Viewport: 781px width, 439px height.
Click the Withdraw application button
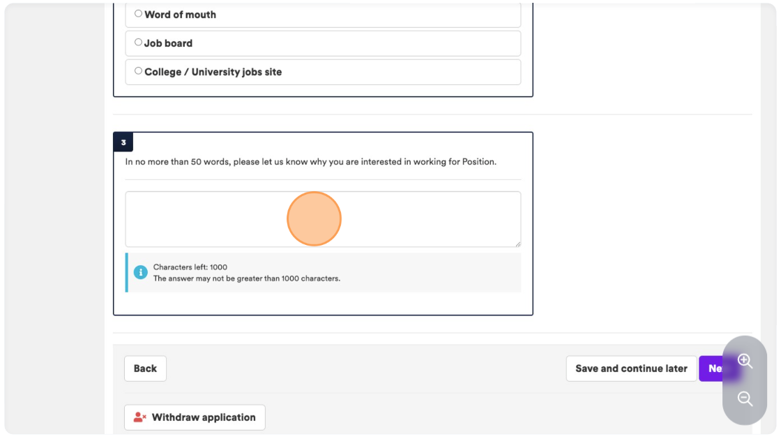pos(195,417)
